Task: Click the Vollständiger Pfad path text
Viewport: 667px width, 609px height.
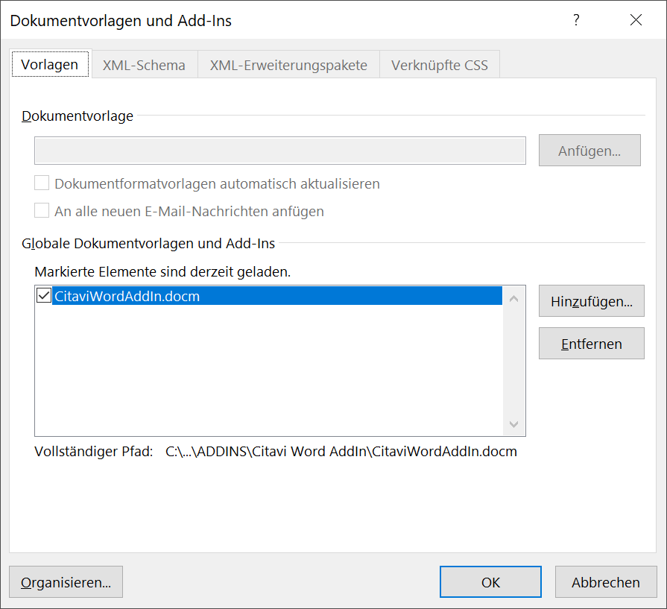Action: point(341,451)
